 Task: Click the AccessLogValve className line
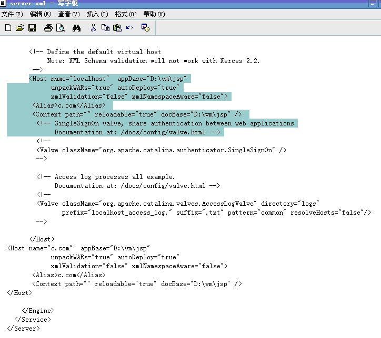point(178,204)
